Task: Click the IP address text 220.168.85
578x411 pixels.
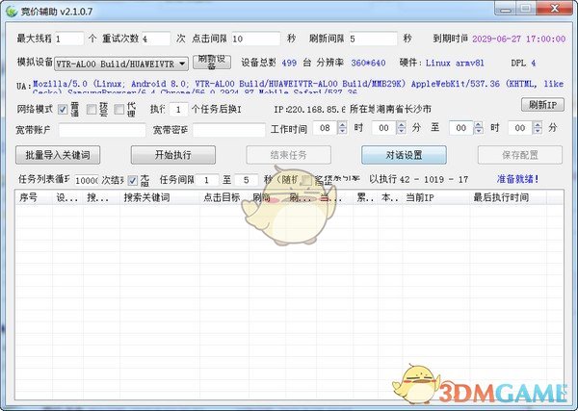Action: coord(316,110)
